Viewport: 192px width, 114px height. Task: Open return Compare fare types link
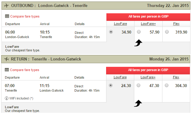pyautogui.click(x=24, y=70)
